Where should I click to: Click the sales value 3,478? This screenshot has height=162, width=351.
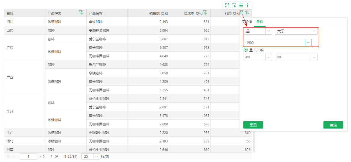click(148, 115)
